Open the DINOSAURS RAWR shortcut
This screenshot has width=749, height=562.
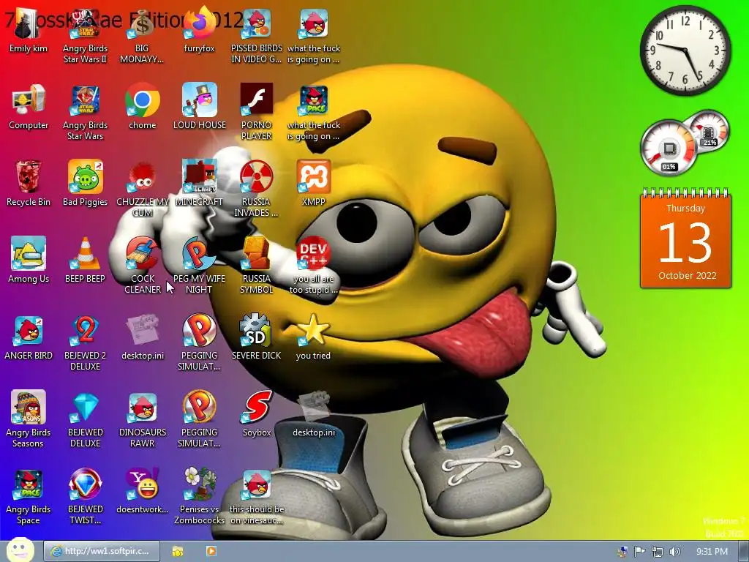(x=143, y=419)
